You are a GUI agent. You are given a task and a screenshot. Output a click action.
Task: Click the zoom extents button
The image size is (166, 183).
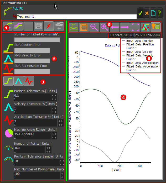[x=135, y=27]
